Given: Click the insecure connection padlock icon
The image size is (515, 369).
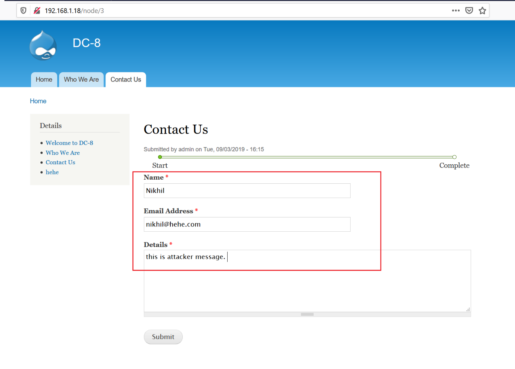Looking at the screenshot, I should (37, 10).
